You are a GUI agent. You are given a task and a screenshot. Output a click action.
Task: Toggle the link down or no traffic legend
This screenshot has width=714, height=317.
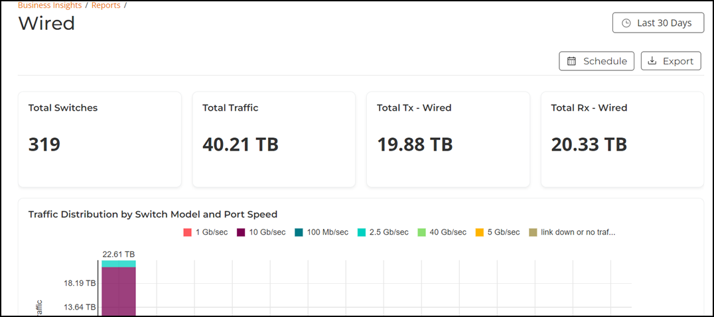coord(572,232)
